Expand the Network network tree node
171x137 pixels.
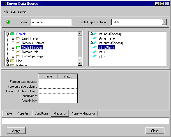pyautogui.click(x=13, y=43)
